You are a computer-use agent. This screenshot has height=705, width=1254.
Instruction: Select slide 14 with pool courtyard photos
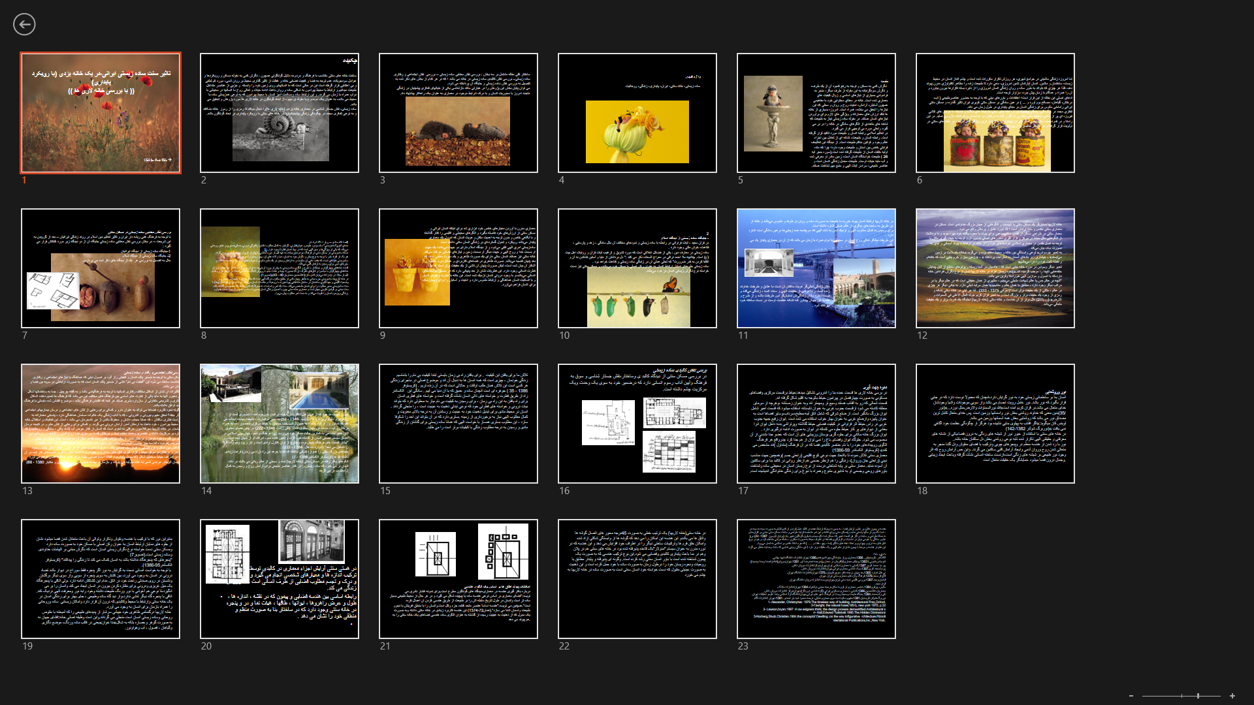(x=280, y=424)
